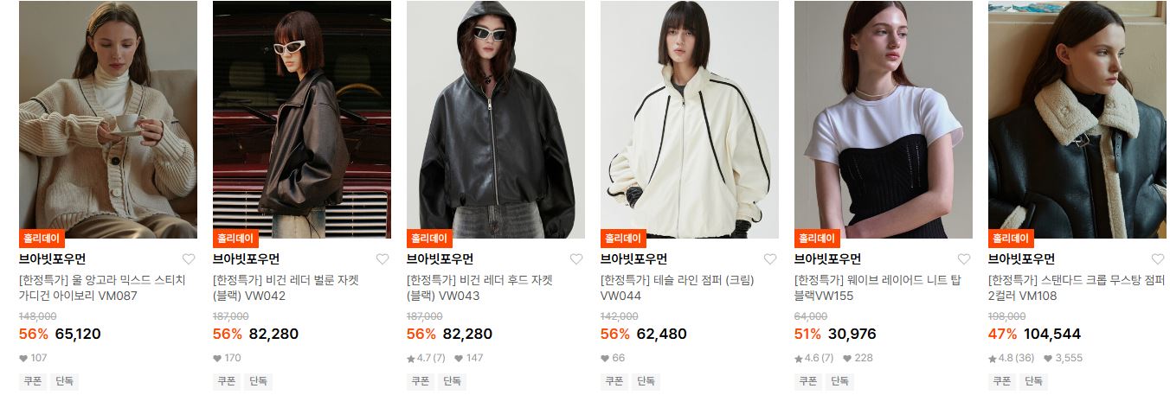Image resolution: width=1170 pixels, height=408 pixels.
Task: Click brand name above balloon jacket VW042
Action: pos(247,259)
